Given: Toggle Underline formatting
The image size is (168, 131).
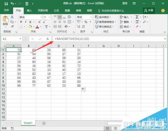Looking at the screenshot, I should point(30,22).
